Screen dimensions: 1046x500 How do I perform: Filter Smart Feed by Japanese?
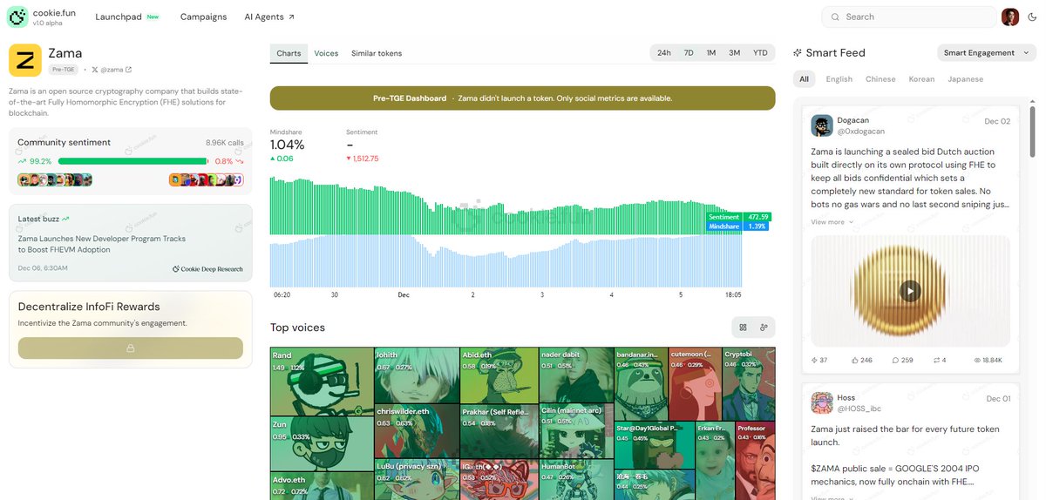click(x=965, y=79)
